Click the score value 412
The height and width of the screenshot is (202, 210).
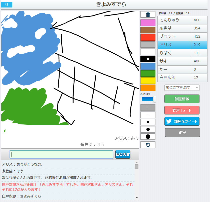point(197,36)
